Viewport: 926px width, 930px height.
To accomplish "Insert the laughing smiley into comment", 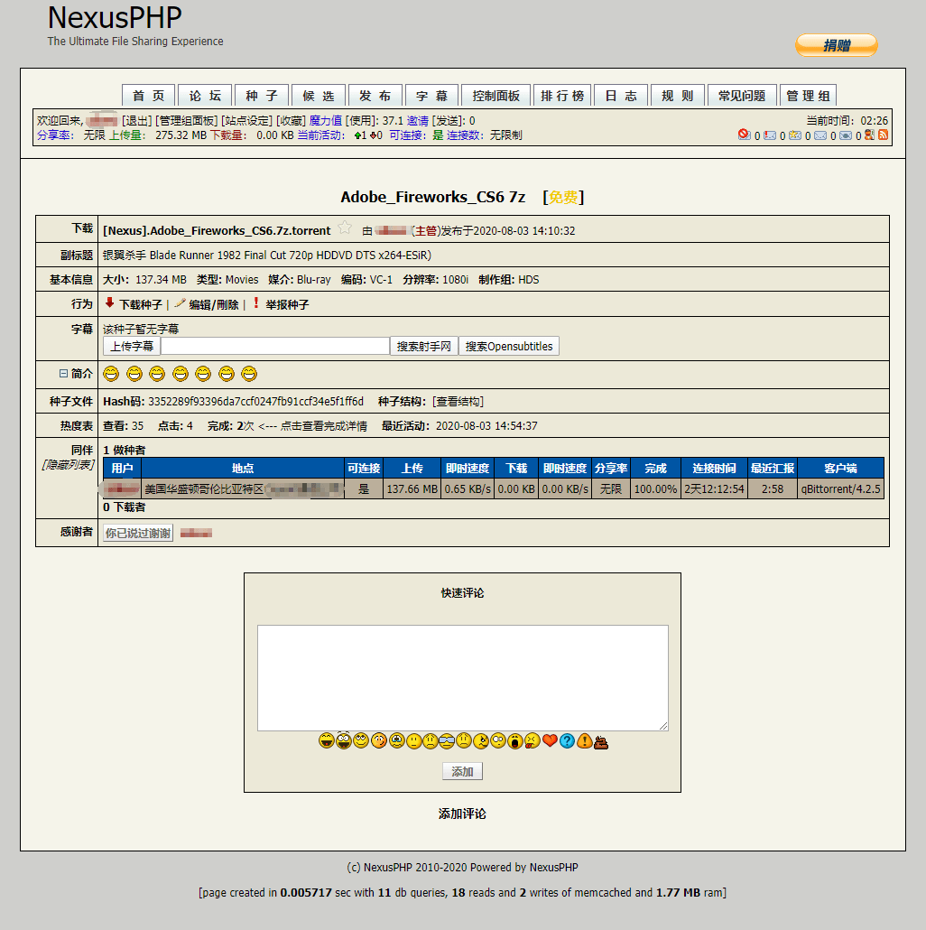I will [x=326, y=740].
